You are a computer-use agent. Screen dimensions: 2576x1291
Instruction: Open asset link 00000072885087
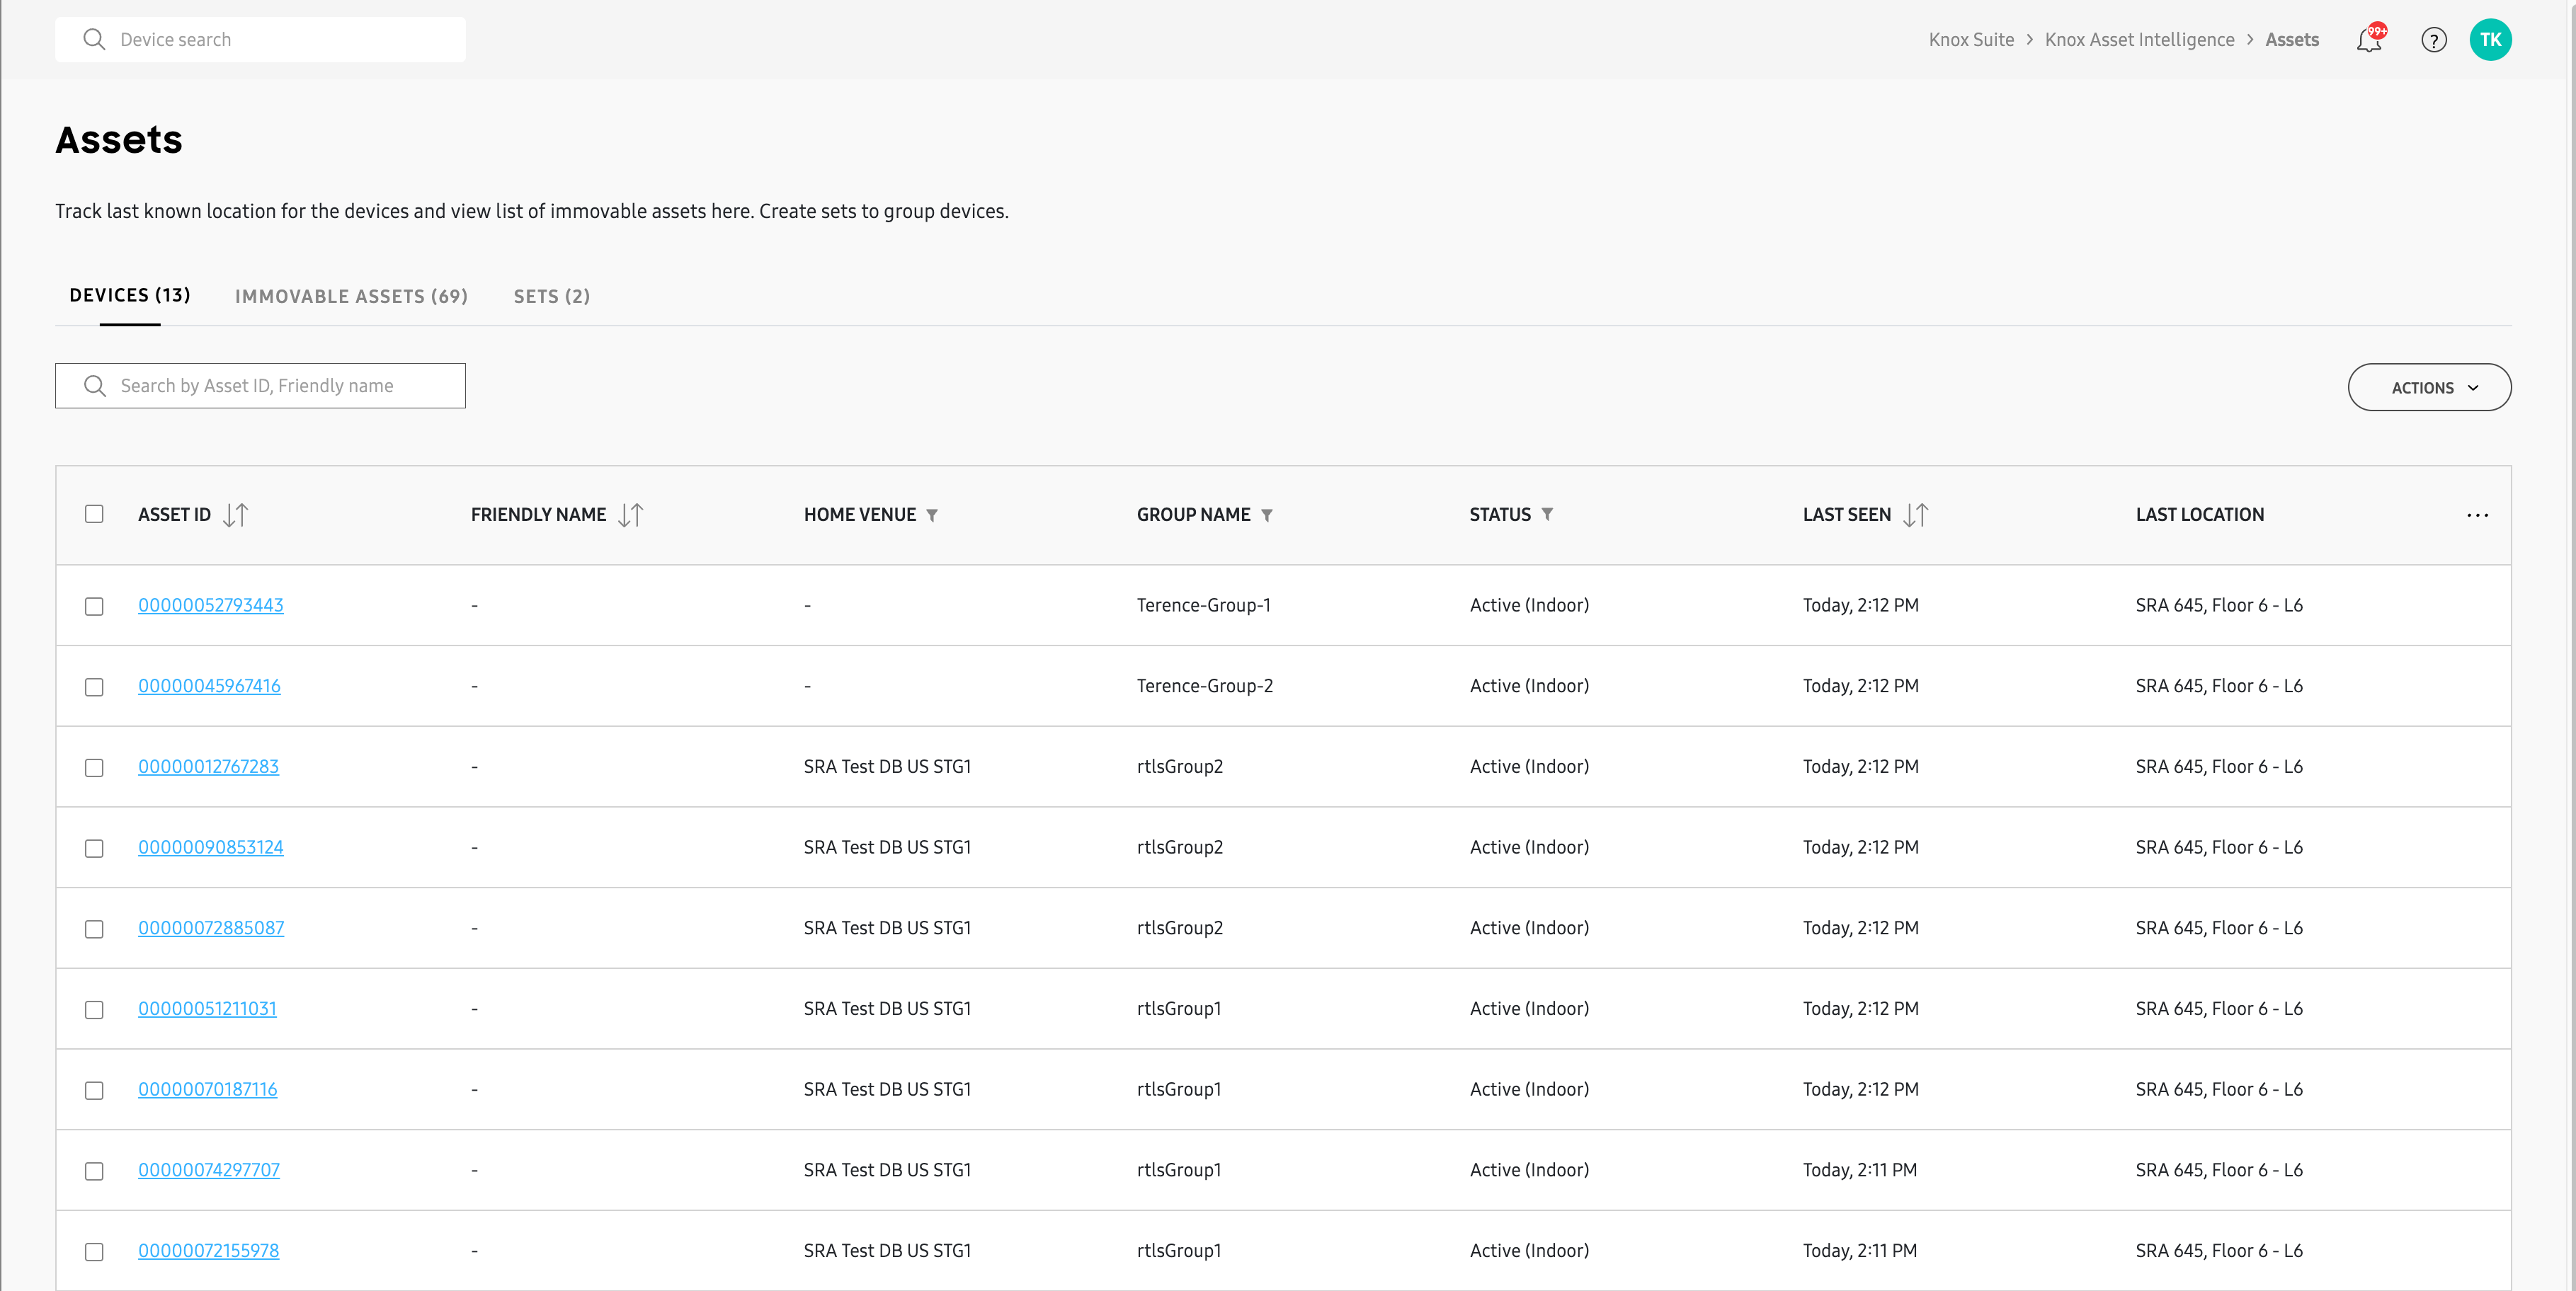click(x=211, y=929)
